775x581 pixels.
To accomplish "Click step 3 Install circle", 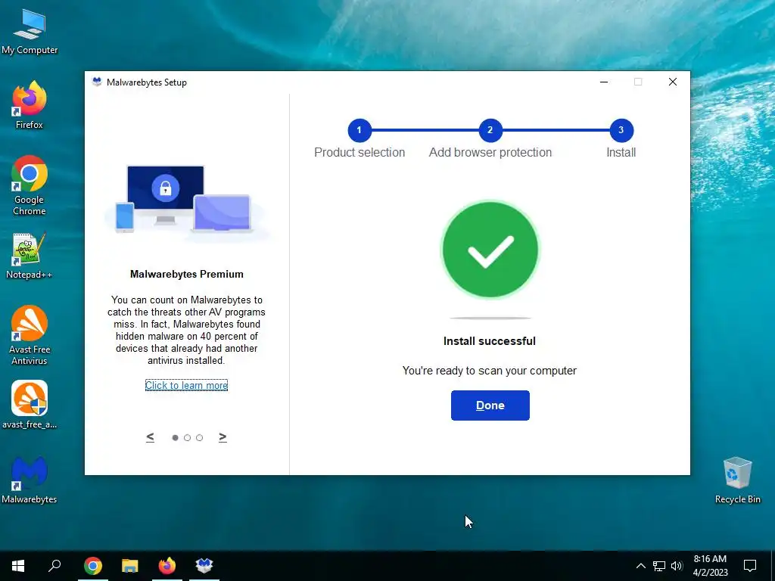I will [621, 130].
